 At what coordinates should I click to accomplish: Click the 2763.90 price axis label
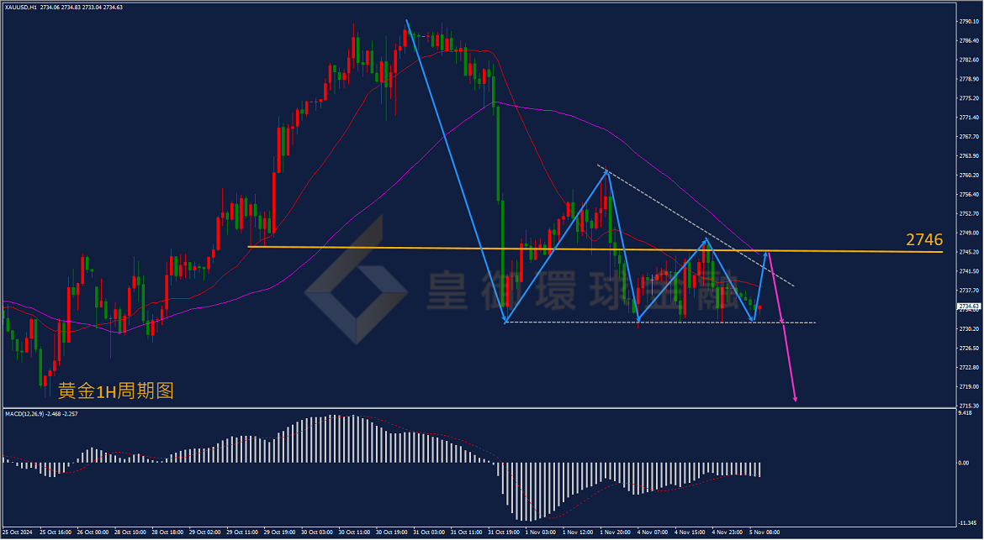(969, 156)
